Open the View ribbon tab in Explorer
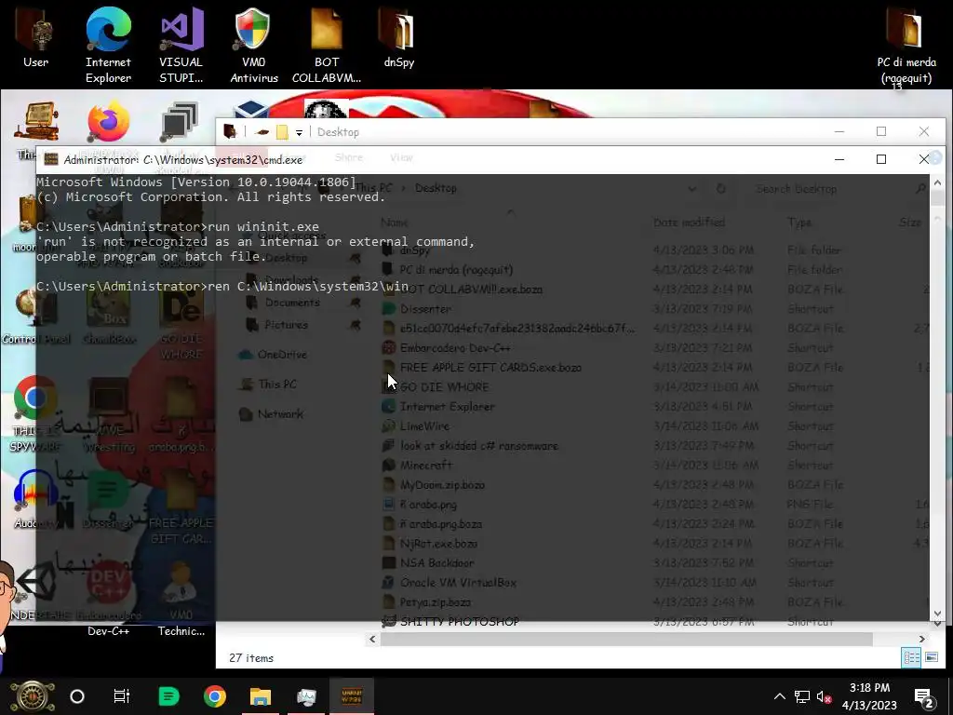This screenshot has height=715, width=953. pyautogui.click(x=401, y=157)
